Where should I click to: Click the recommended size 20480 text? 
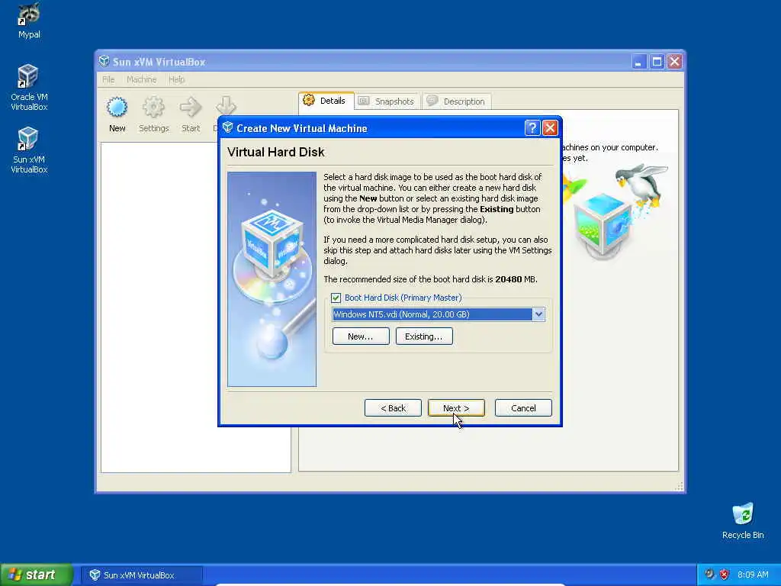pos(509,279)
